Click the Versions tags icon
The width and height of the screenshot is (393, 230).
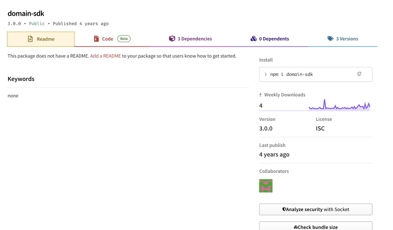click(x=330, y=38)
